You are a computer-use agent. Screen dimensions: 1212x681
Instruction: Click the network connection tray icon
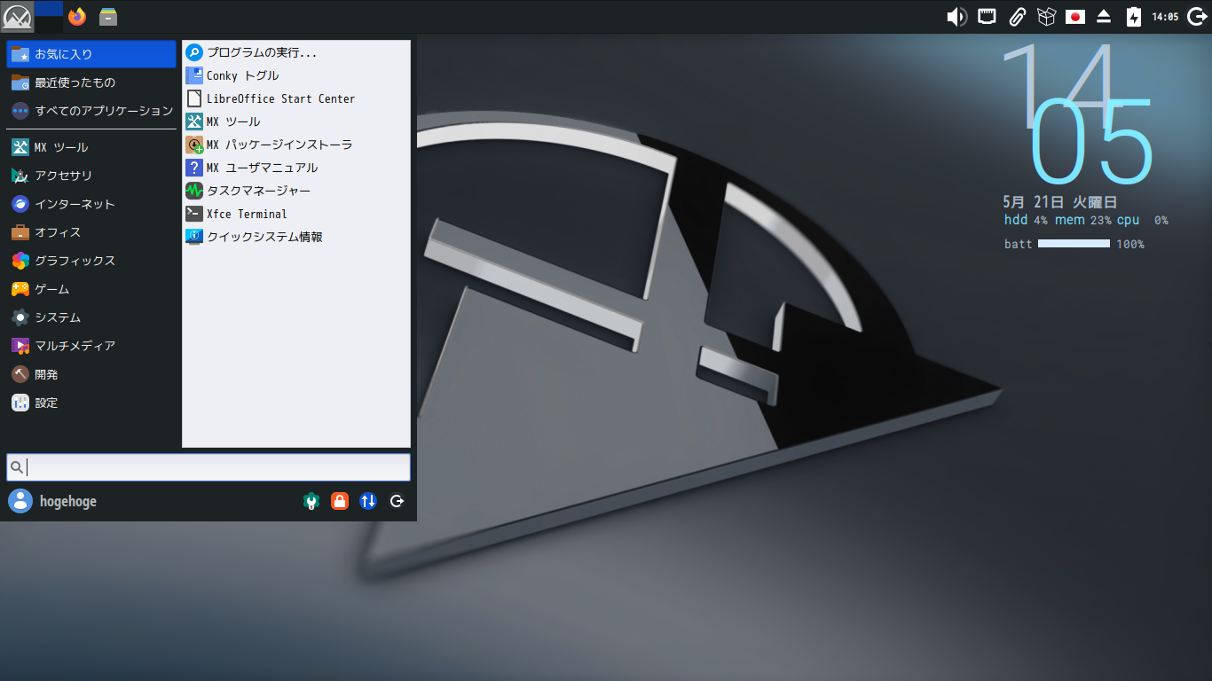[987, 16]
